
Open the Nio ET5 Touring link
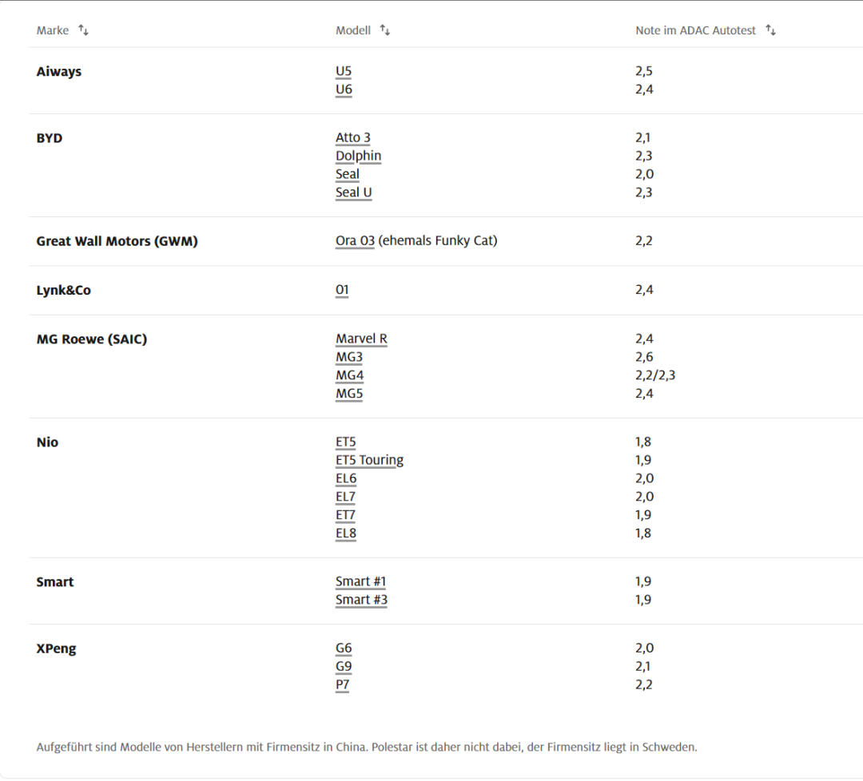click(369, 460)
